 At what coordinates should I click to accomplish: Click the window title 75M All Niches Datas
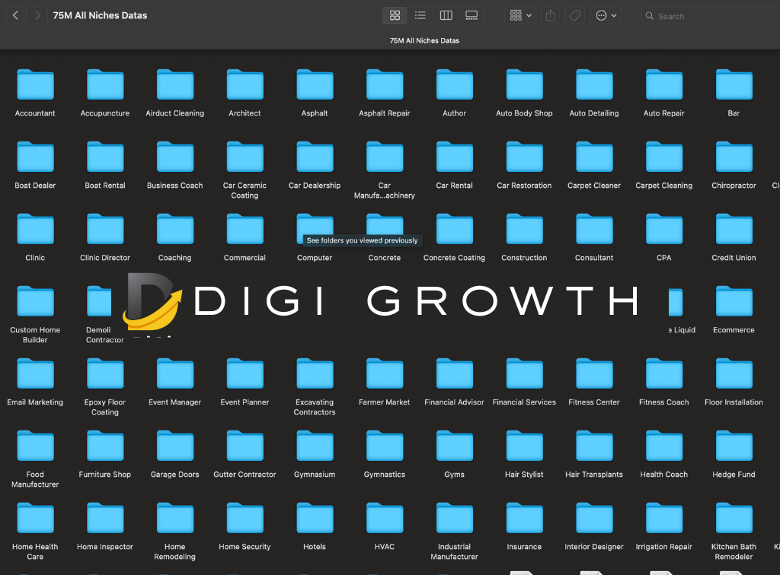tap(100, 15)
